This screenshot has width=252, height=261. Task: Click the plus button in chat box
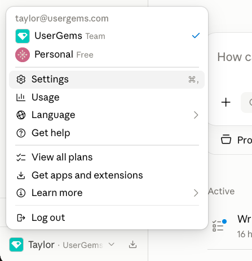226,102
